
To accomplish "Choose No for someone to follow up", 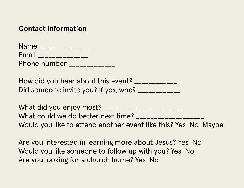I will [190, 151].
